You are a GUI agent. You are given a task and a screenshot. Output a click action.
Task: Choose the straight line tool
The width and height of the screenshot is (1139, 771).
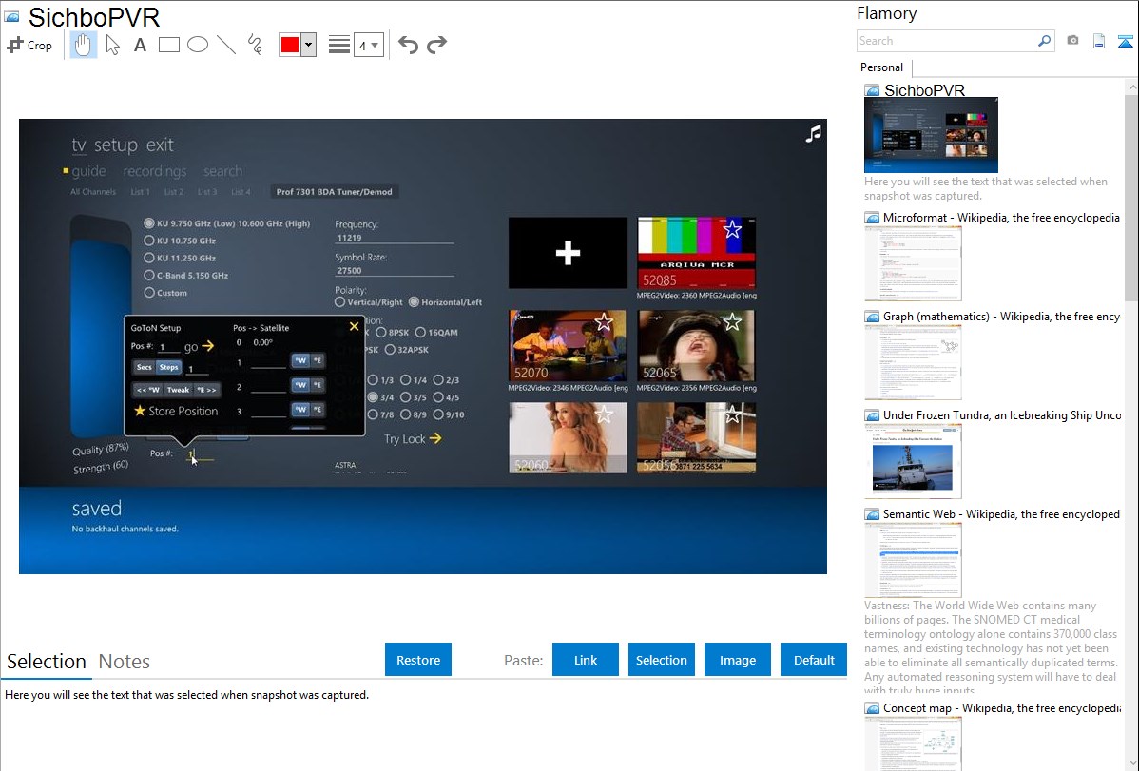click(226, 45)
